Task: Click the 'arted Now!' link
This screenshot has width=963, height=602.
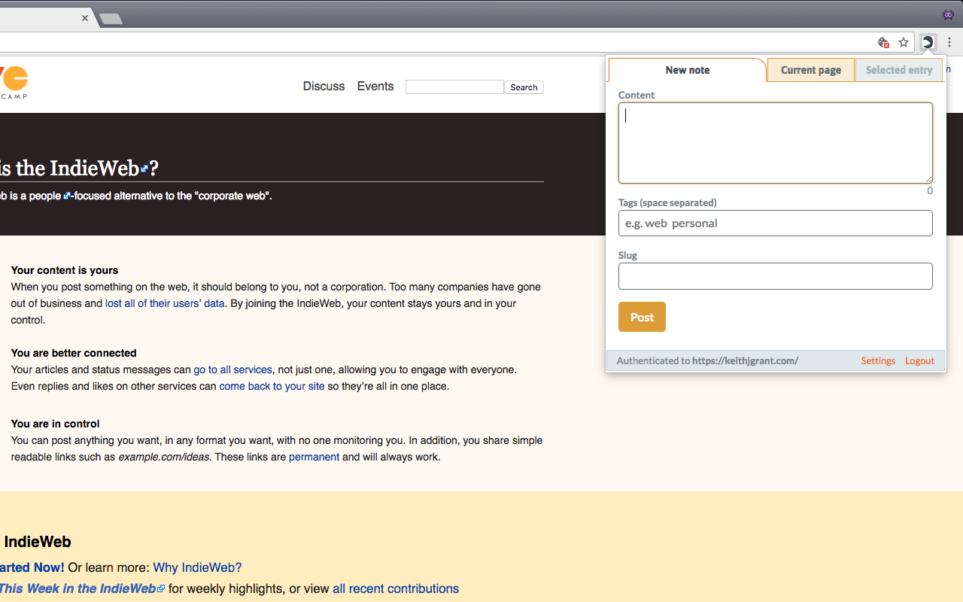Action: point(32,567)
